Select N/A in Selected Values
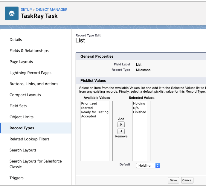 pos(136,108)
